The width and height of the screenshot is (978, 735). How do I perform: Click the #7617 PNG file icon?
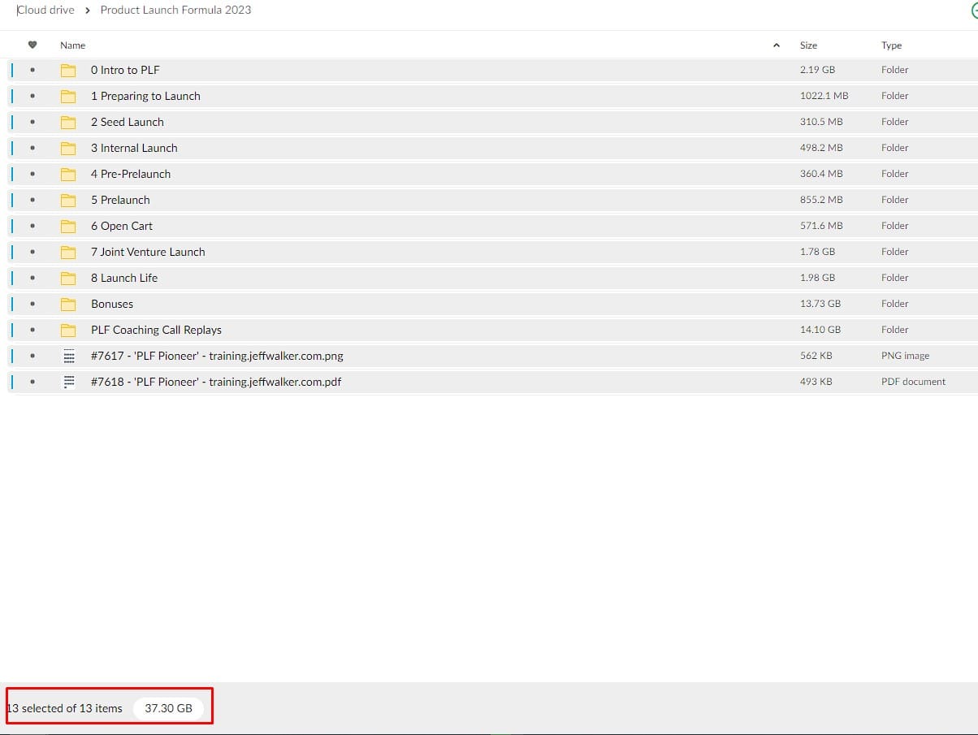click(x=69, y=356)
